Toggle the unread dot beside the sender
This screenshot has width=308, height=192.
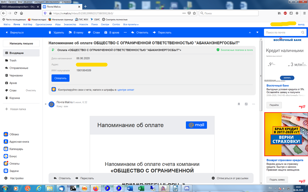click(x=46, y=104)
